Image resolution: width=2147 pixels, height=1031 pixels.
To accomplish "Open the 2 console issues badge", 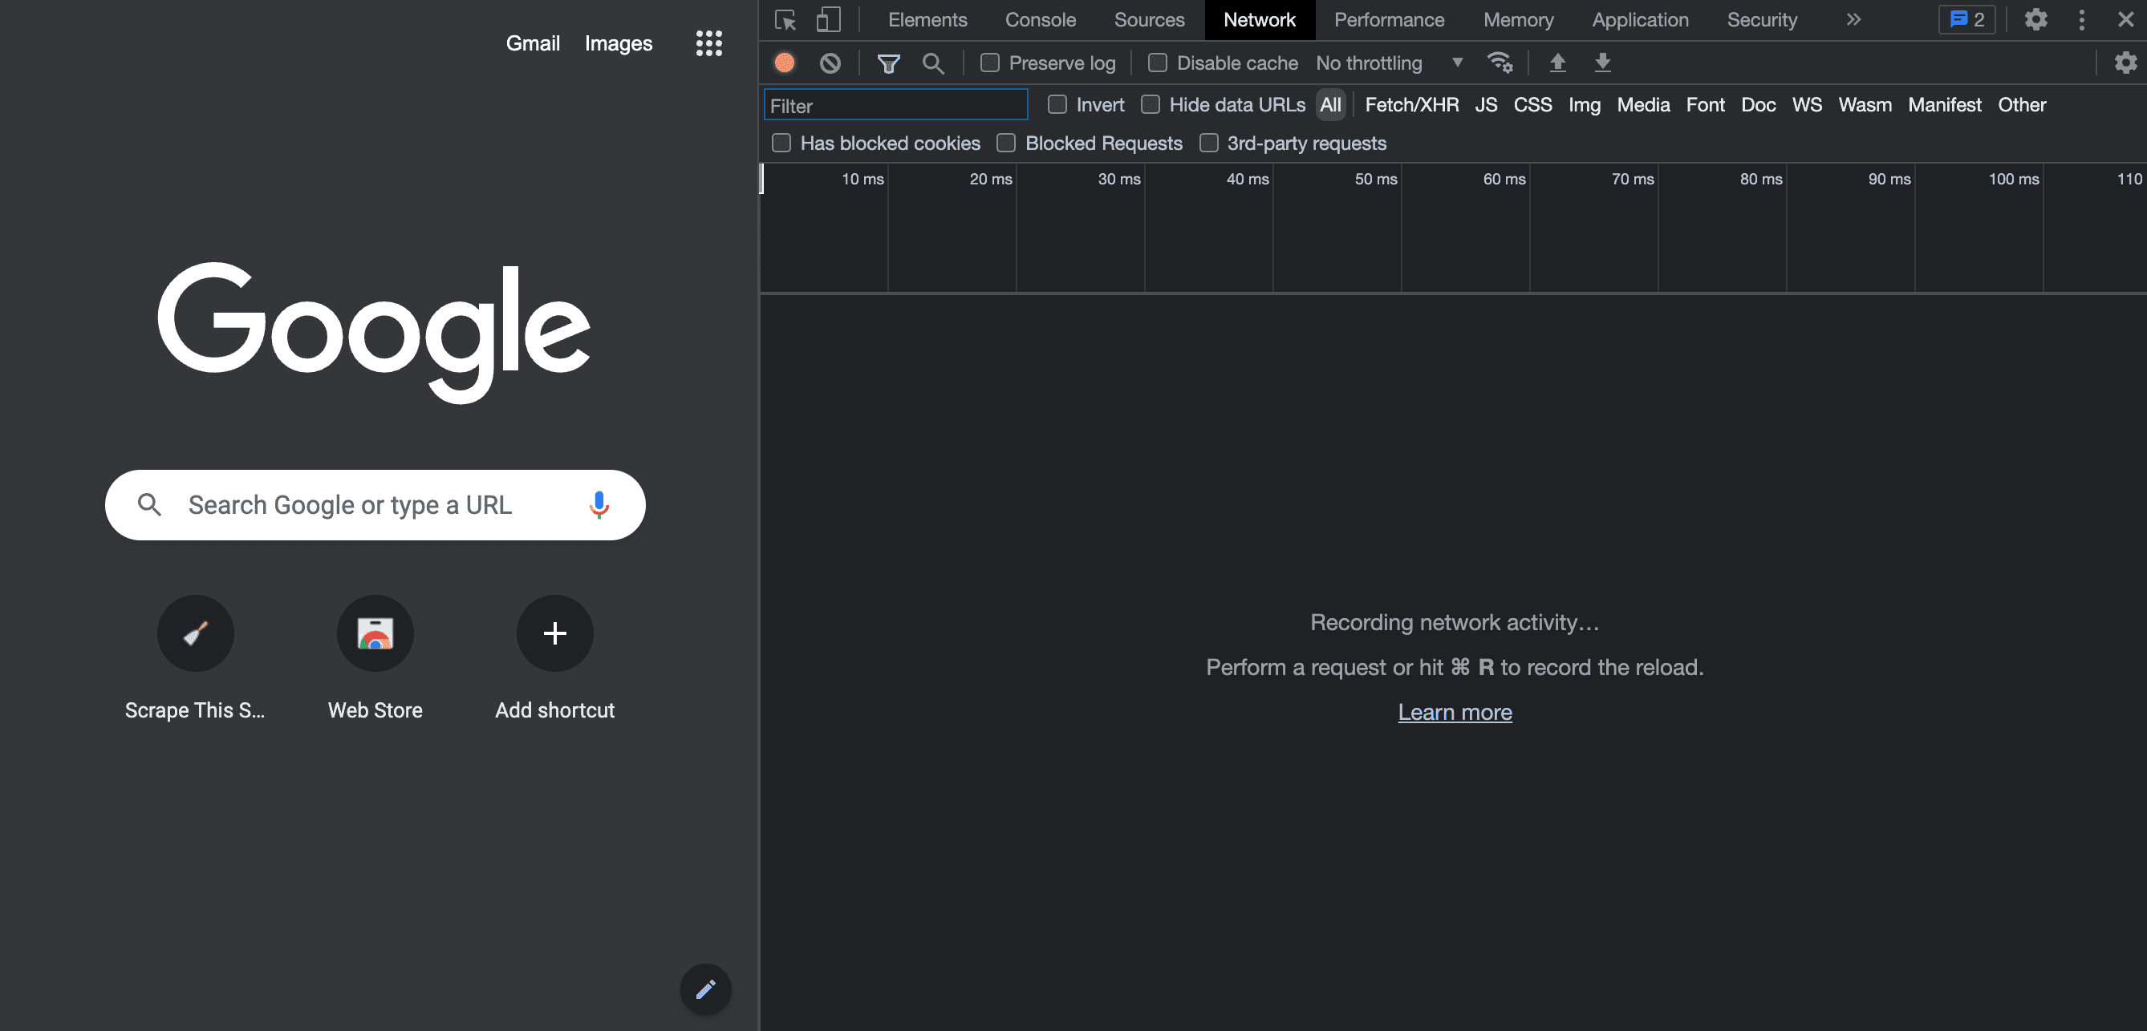I will click(1967, 20).
